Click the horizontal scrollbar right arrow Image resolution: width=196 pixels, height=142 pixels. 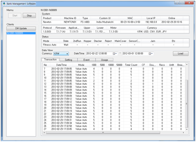point(183,133)
